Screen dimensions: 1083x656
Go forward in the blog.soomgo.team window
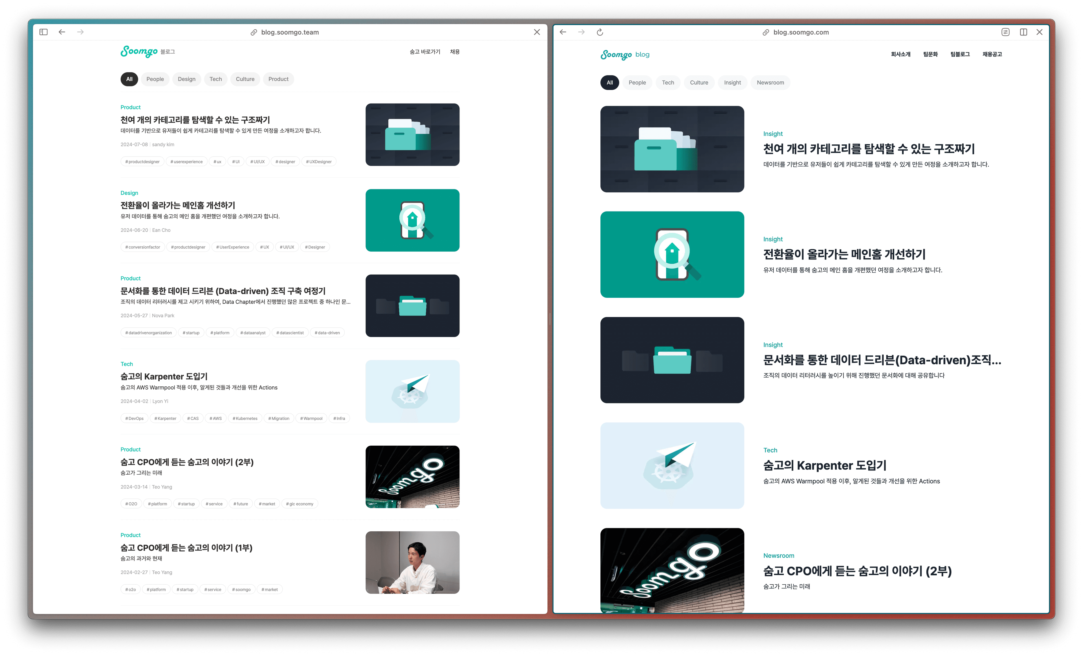click(80, 32)
